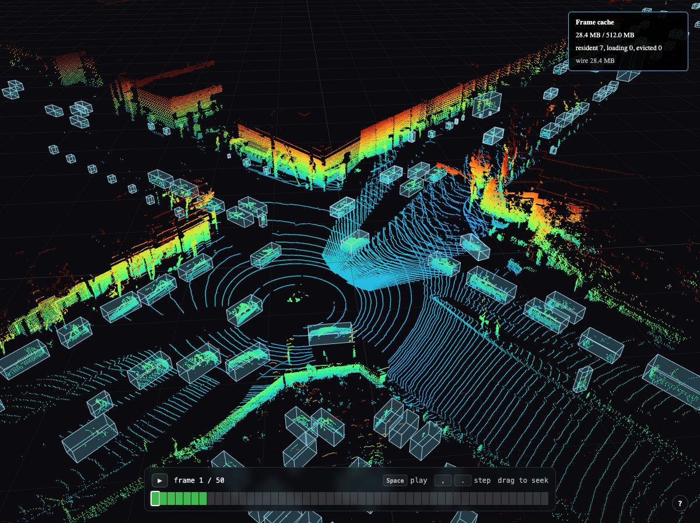Jump to the last green cached frame cell
Screen dimensions: 700x523
tap(203, 499)
